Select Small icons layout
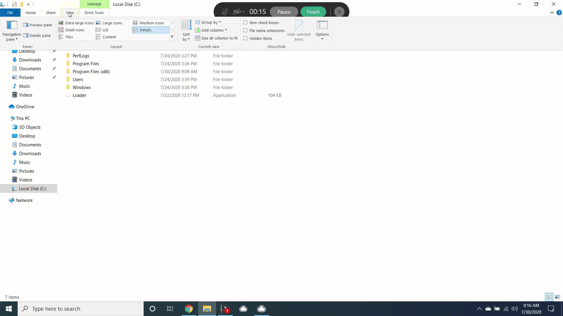Viewport: 563px width, 316px height. click(72, 30)
